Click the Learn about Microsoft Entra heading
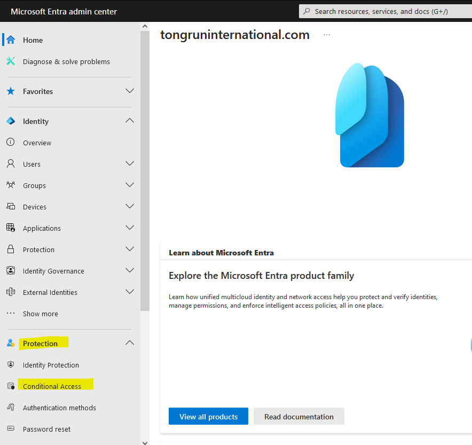This screenshot has width=472, height=445. [x=221, y=253]
